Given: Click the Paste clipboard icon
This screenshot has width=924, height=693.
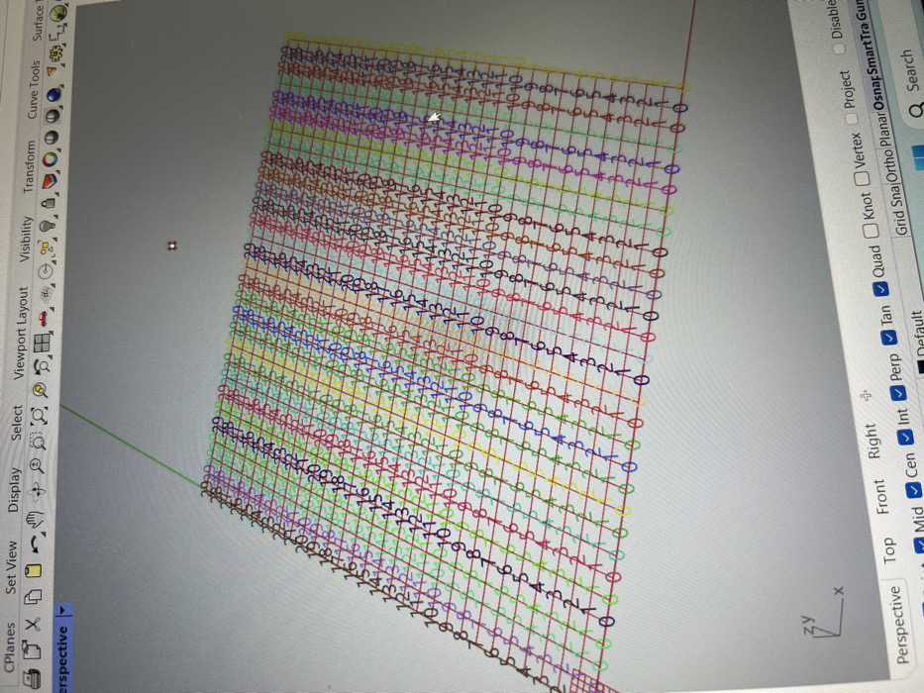Looking at the screenshot, I should pyautogui.click(x=34, y=570).
